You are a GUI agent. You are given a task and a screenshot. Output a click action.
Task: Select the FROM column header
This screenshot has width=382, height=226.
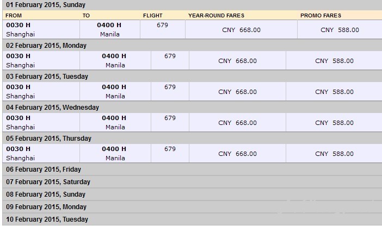[14, 16]
